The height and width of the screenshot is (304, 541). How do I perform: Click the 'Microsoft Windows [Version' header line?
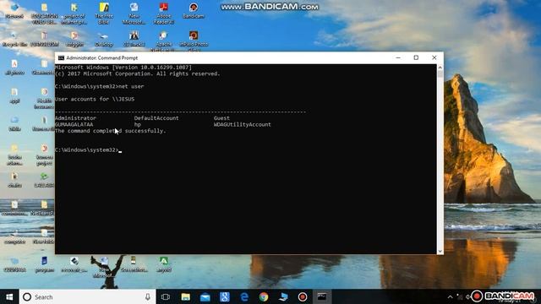click(123, 68)
